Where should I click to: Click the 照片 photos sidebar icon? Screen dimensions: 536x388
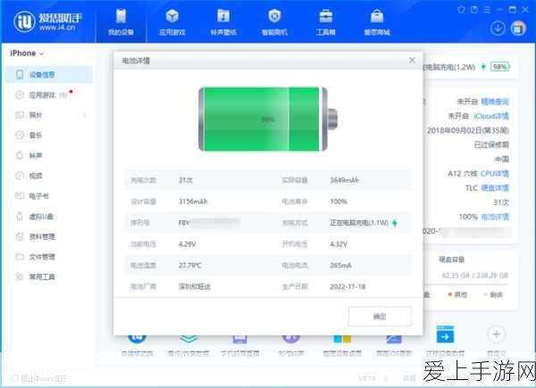click(x=20, y=115)
